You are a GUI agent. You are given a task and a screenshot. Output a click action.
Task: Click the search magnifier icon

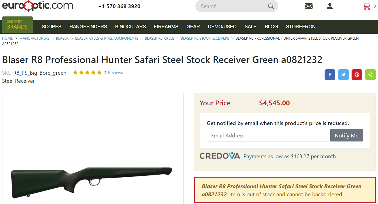pyautogui.click(x=271, y=6)
